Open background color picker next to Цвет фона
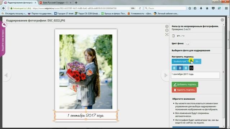 [188, 44]
